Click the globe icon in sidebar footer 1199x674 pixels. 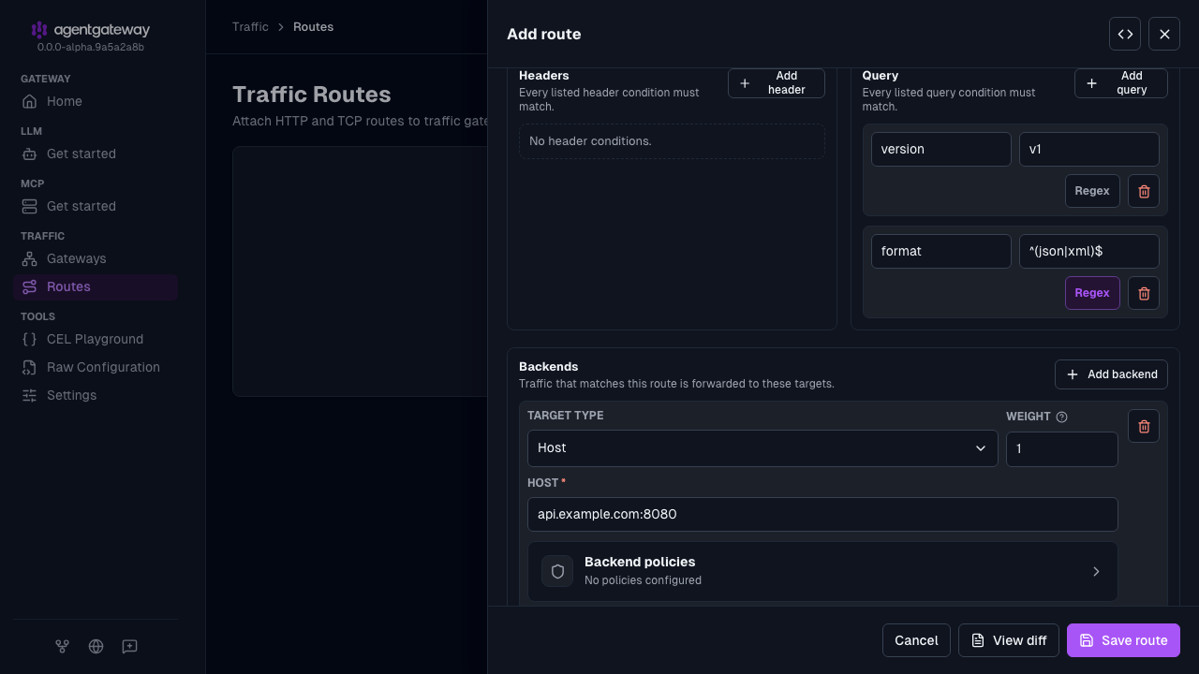[96, 646]
